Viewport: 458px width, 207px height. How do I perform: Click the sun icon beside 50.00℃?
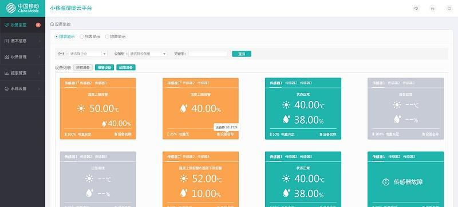[x=81, y=108]
